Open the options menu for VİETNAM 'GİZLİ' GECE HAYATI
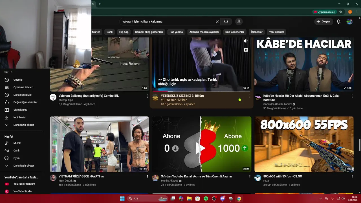The height and width of the screenshot is (203, 361). click(147, 177)
